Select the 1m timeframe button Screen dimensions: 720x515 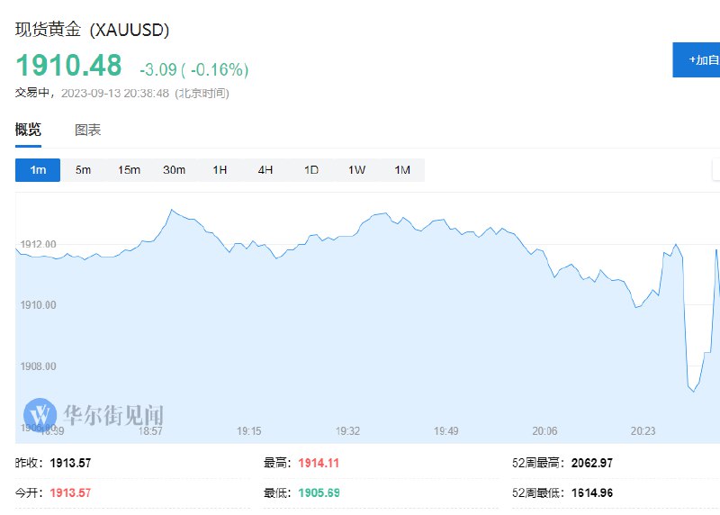tap(38, 170)
